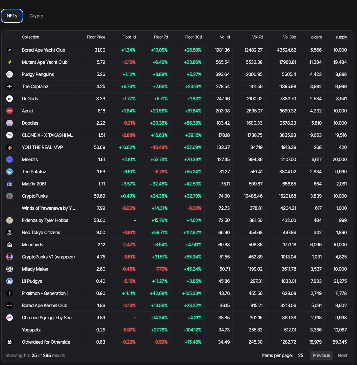This screenshot has height=365, width=357.
Task: Click the Moonbirds collection icon
Action: 10,245
